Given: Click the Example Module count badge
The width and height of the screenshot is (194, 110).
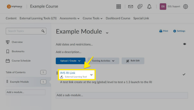Looking at the screenshot, I should [43, 82].
